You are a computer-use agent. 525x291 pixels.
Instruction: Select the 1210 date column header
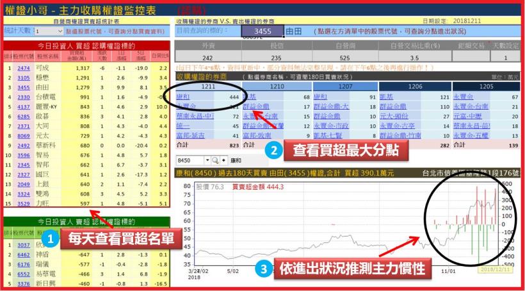277,87
